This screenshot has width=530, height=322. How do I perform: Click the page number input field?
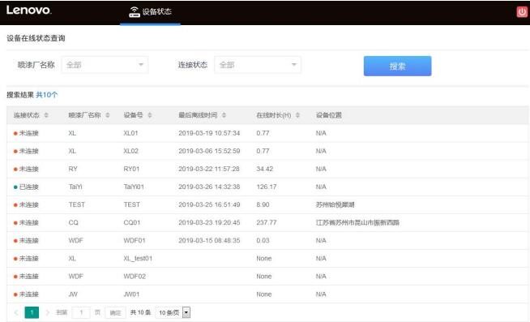[81, 312]
